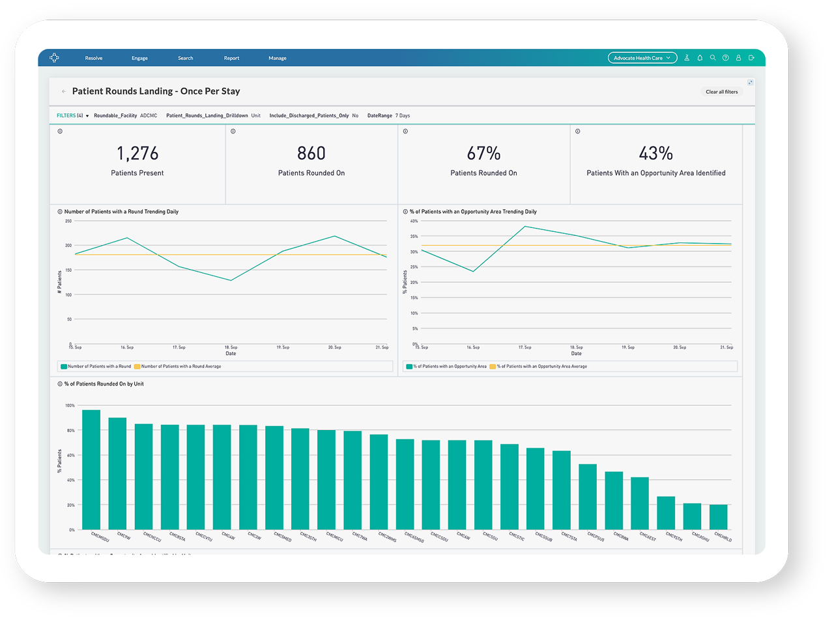This screenshot has height=628, width=834.
Task: Click info icon for Opportunity Area Trending chart
Action: click(405, 212)
